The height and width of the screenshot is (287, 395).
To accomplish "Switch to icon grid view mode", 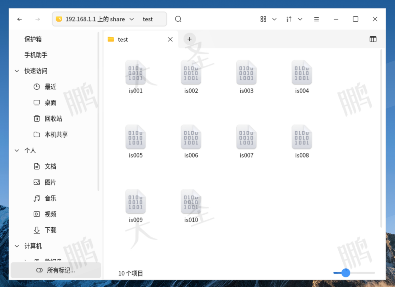I will pyautogui.click(x=263, y=19).
